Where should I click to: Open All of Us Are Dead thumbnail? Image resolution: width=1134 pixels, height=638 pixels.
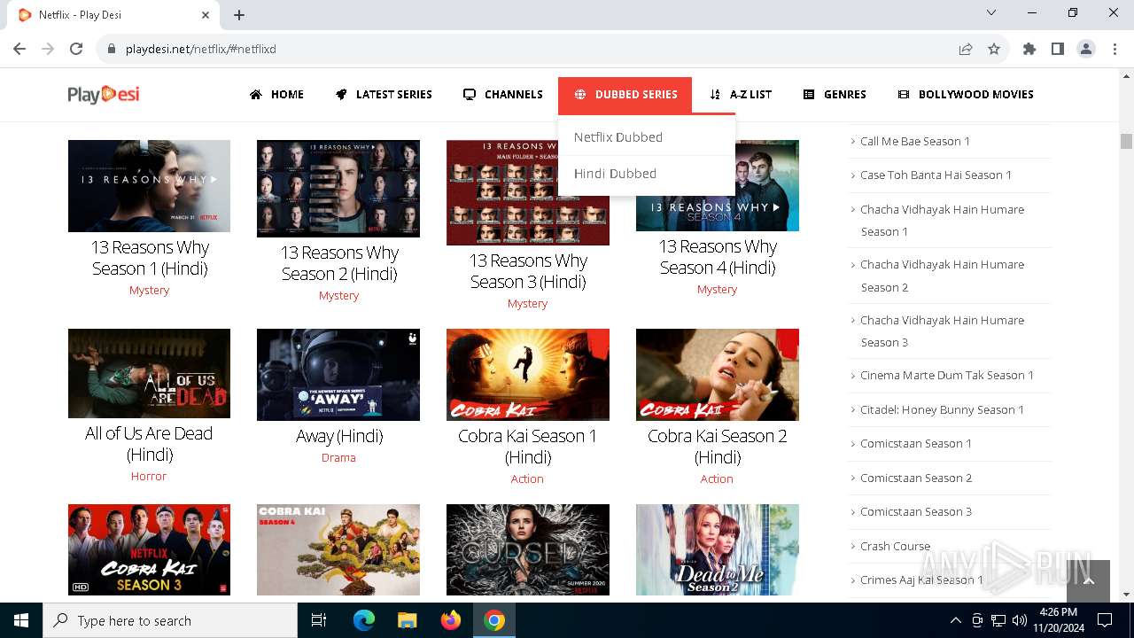click(x=149, y=374)
